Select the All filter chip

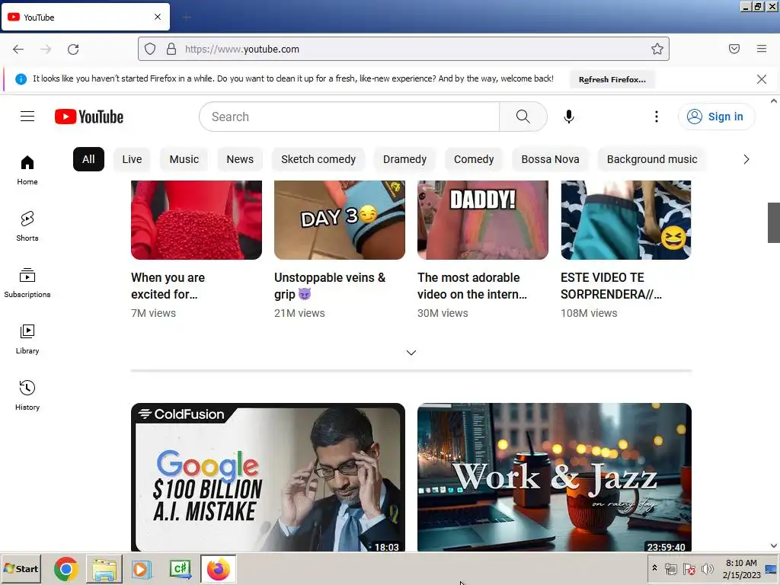click(88, 159)
